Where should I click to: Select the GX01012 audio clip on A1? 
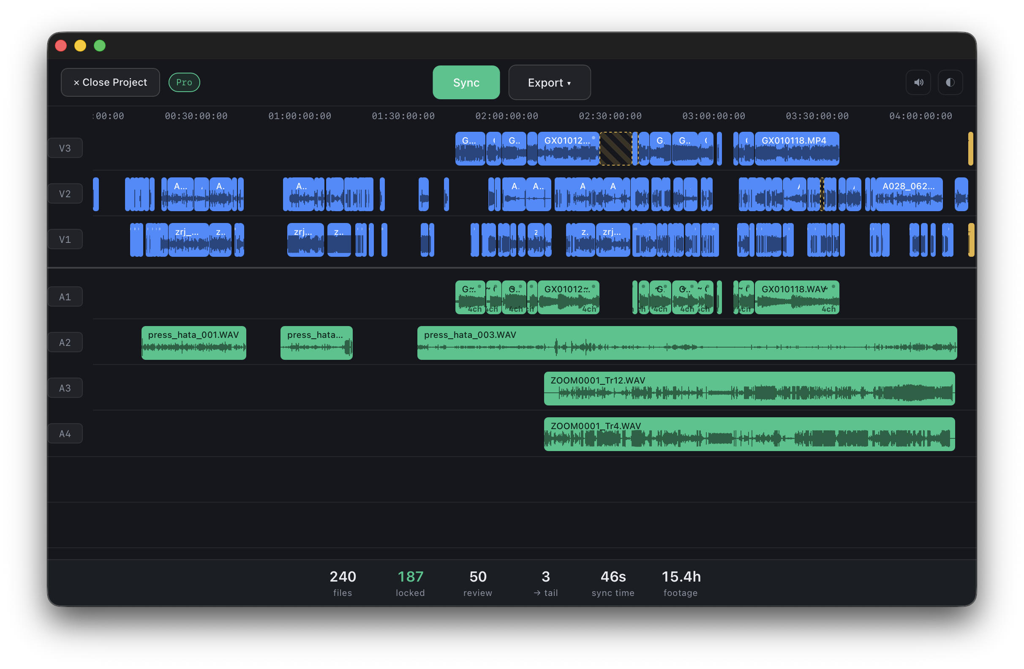pyautogui.click(x=568, y=297)
